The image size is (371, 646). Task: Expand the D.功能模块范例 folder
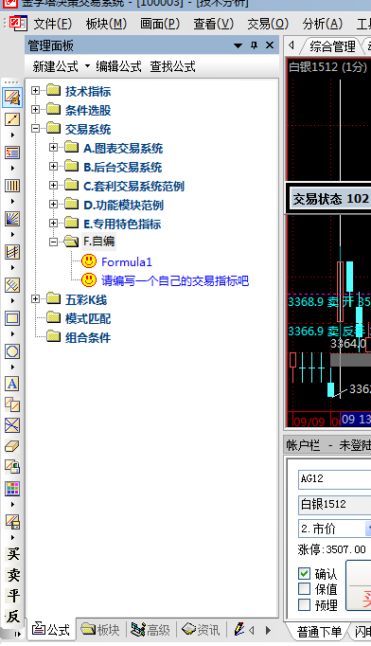pos(54,205)
